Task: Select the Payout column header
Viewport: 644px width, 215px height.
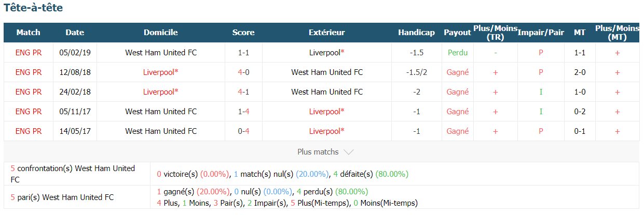Action: pyautogui.click(x=457, y=33)
